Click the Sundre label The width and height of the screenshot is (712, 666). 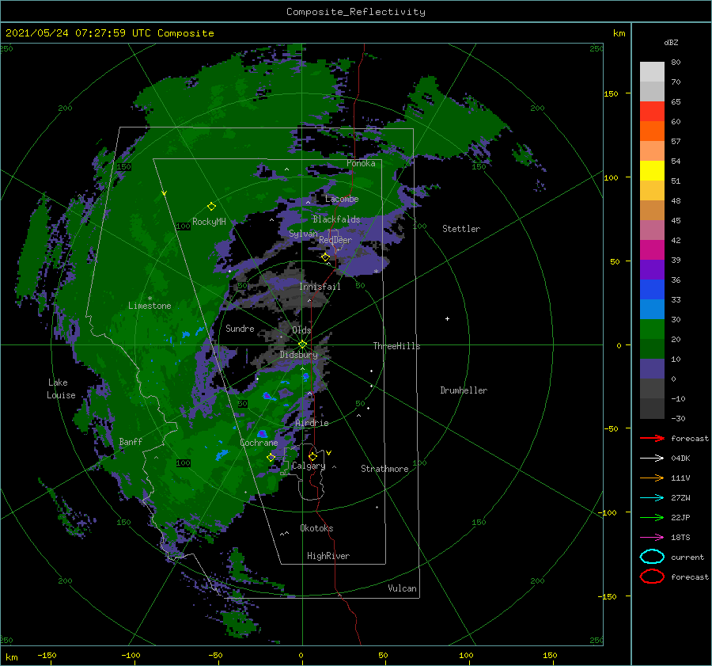pyautogui.click(x=240, y=328)
